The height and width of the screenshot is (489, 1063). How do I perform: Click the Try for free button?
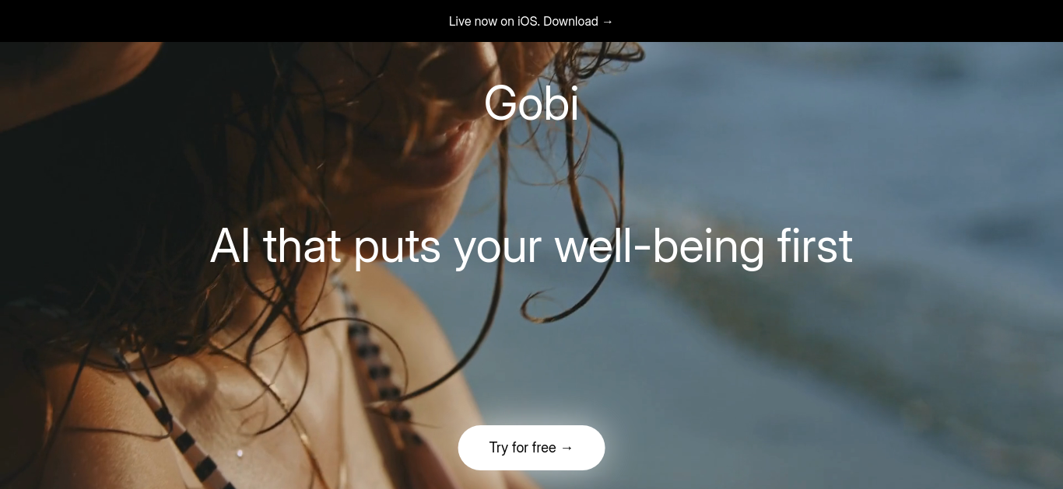[x=531, y=448]
